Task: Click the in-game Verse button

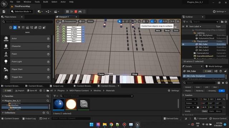Action: pyautogui.click(x=167, y=31)
